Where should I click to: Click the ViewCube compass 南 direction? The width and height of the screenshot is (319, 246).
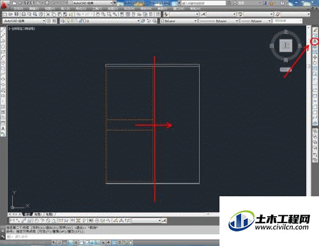pos(286,60)
